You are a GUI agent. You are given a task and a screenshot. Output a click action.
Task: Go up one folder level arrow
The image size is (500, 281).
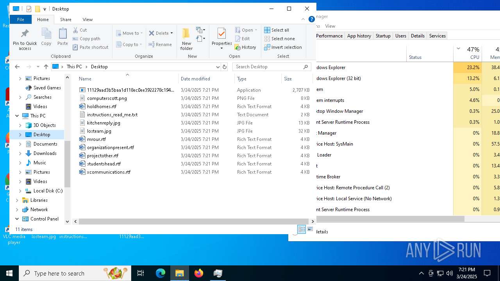[x=46, y=67]
